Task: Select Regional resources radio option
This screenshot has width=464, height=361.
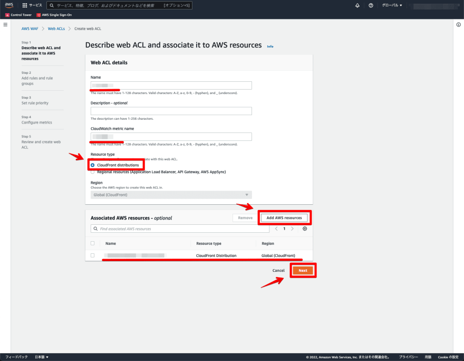Action: click(x=93, y=172)
